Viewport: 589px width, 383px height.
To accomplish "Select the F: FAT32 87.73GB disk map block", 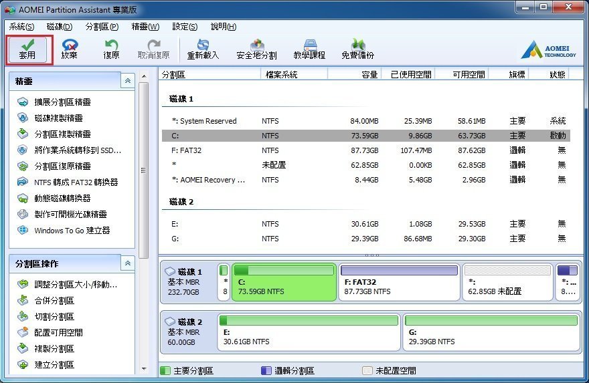I will 399,281.
